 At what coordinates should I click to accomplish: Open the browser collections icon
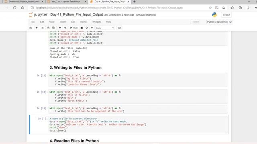(x=240, y=8)
